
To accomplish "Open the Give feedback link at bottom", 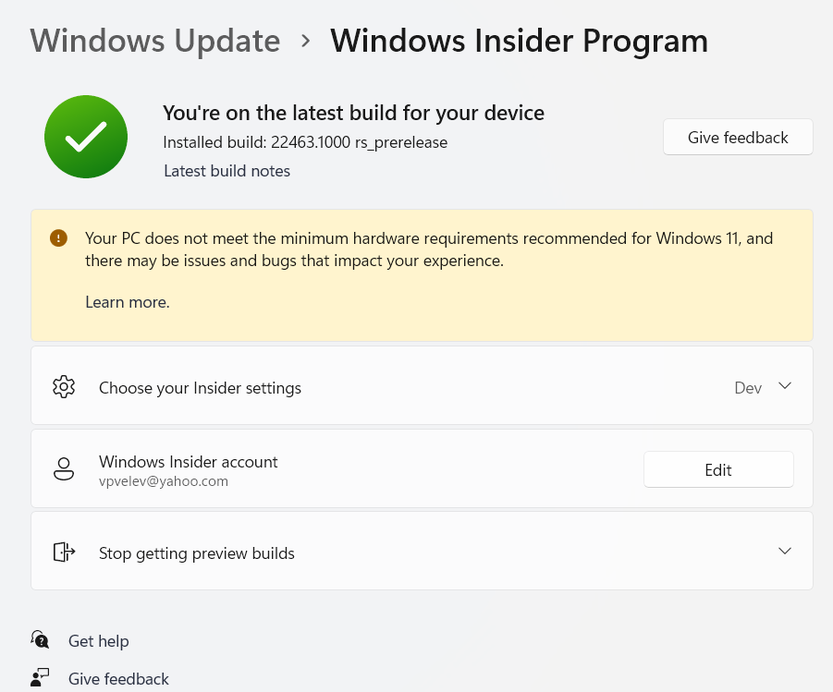I will click(x=118, y=679).
